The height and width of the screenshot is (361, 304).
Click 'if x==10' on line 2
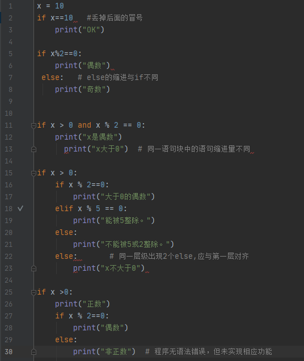(x=55, y=18)
